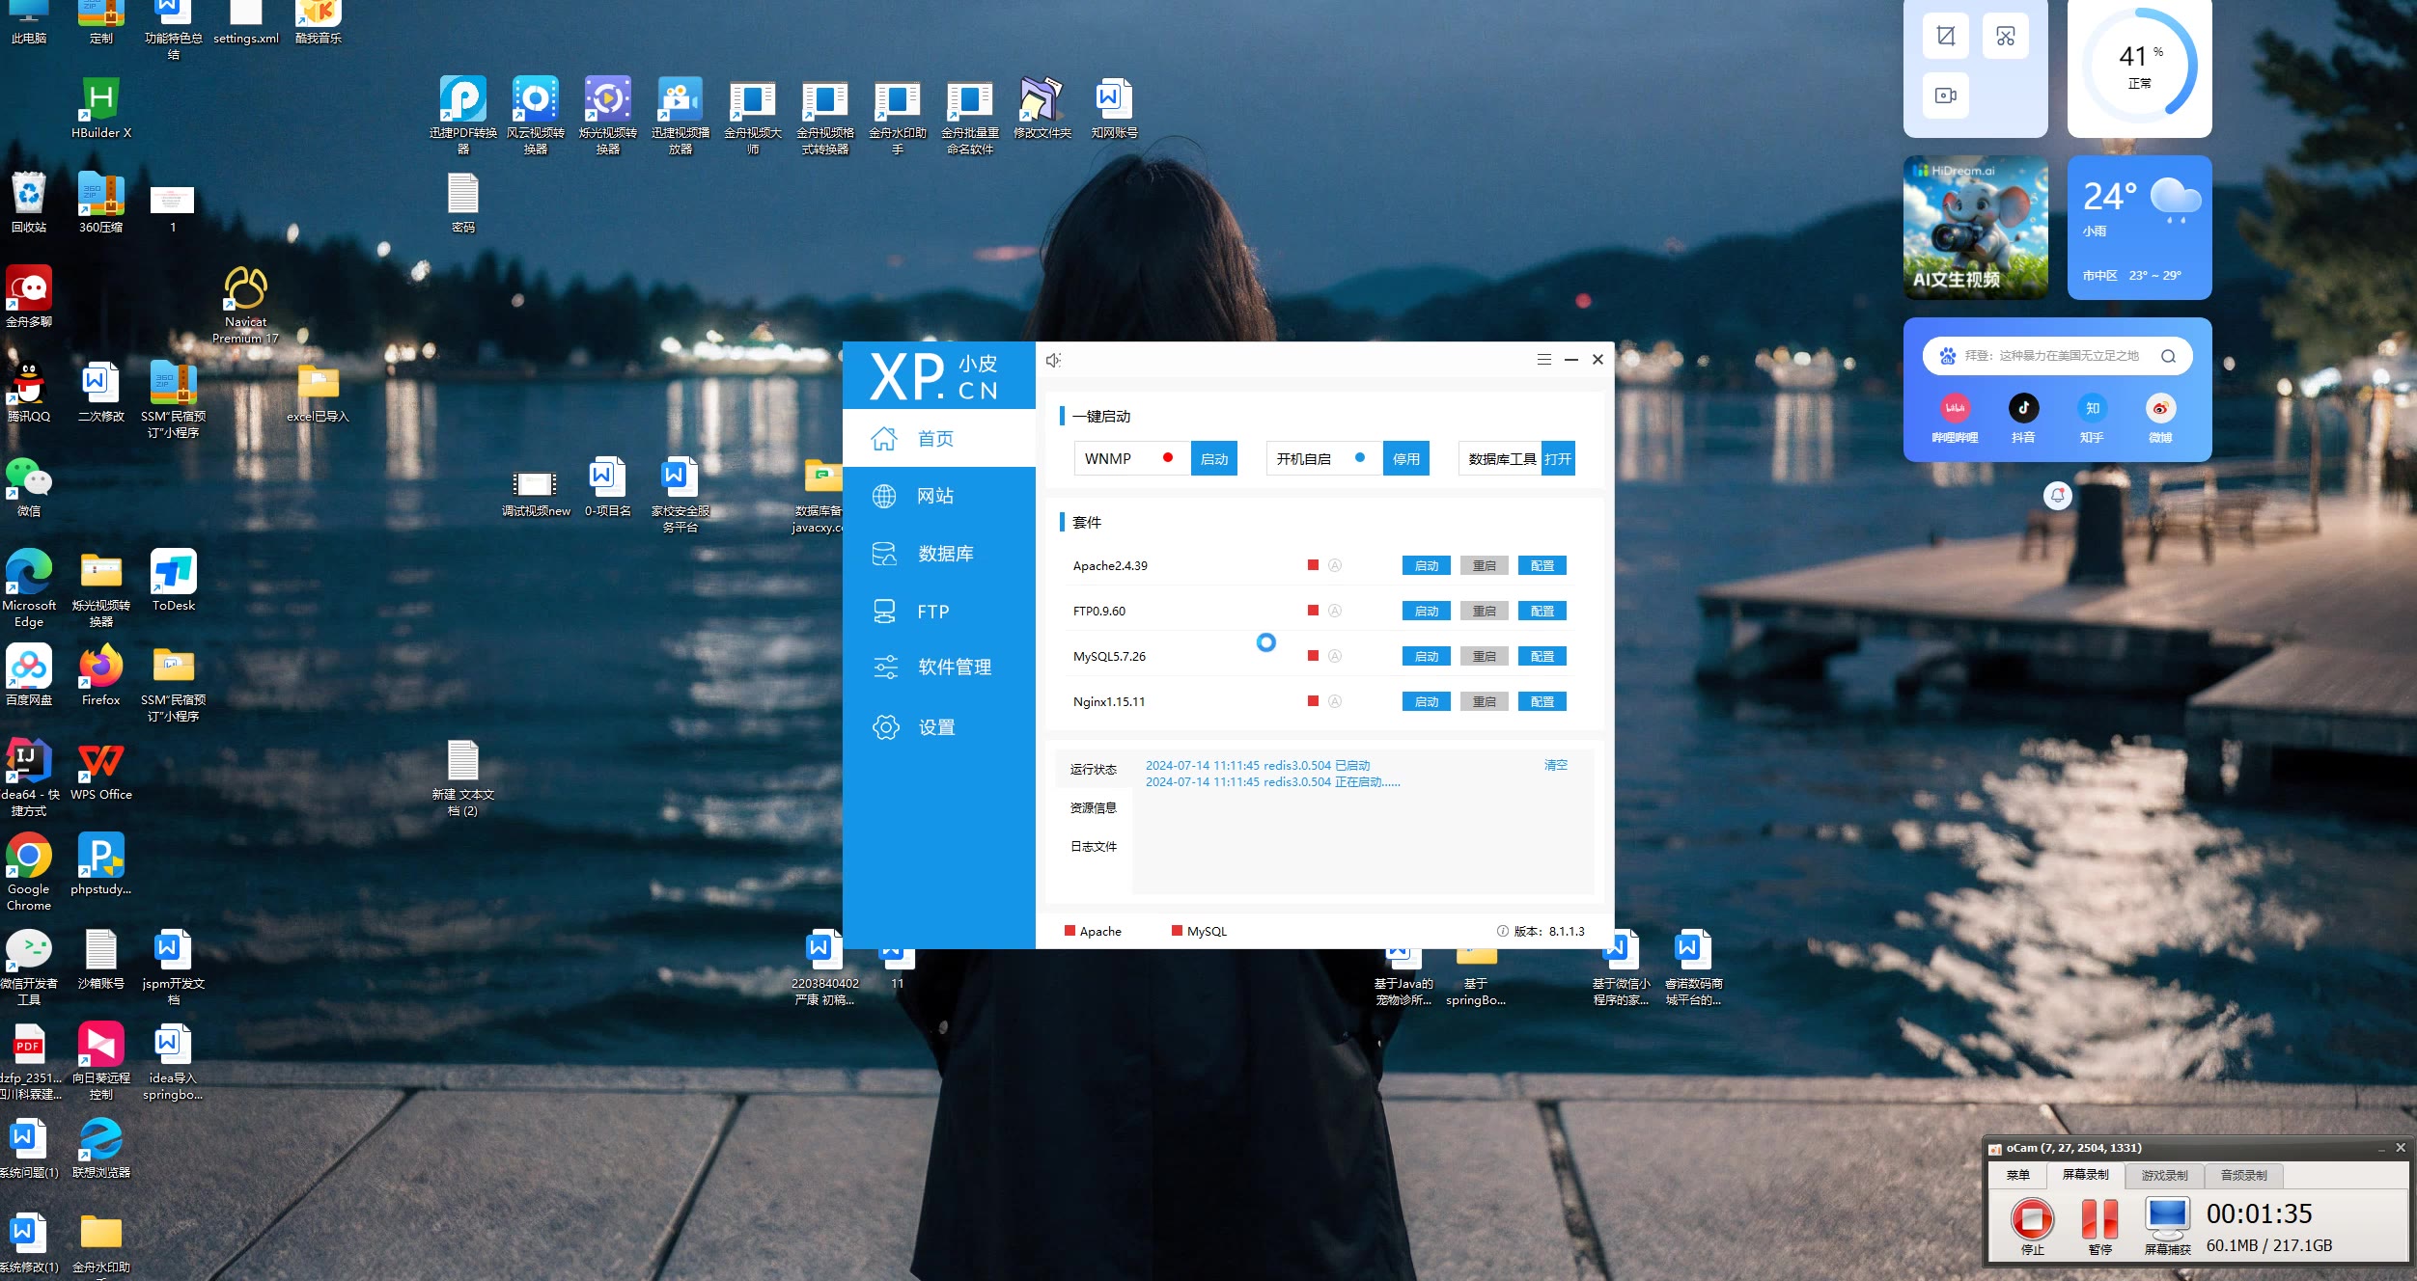
Task: Open the 数据库 page from the sidebar
Action: [944, 554]
